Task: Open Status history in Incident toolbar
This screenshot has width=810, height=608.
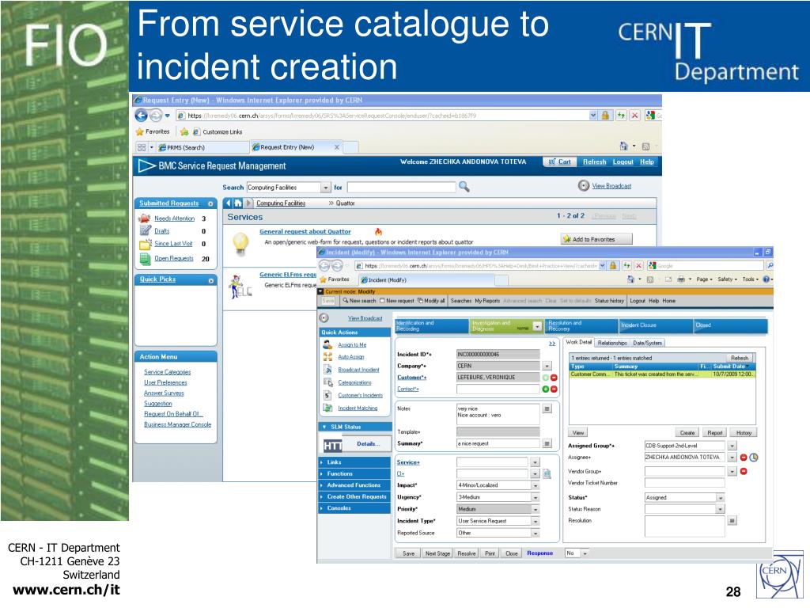Action: 609,300
